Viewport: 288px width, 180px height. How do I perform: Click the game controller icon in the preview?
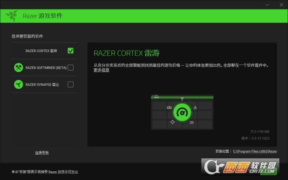[x=169, y=107]
